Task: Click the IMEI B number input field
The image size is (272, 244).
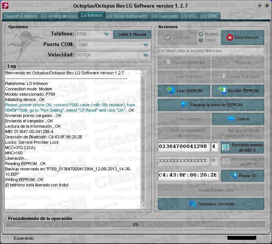Action: pyautogui.click(x=184, y=161)
